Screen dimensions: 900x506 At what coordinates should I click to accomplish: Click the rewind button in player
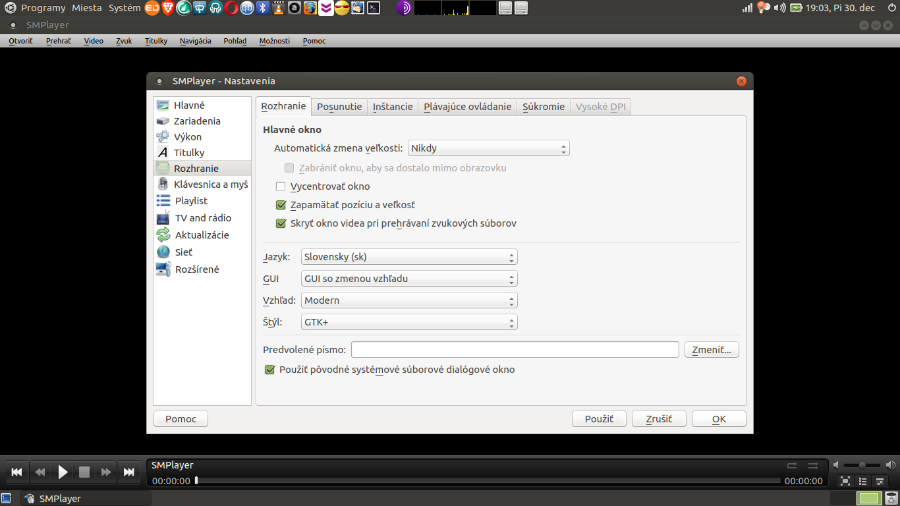click(x=40, y=472)
